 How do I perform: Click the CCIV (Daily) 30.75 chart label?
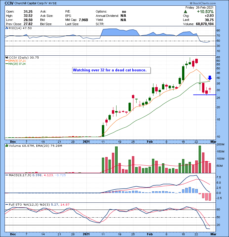pyautogui.click(x=24, y=58)
